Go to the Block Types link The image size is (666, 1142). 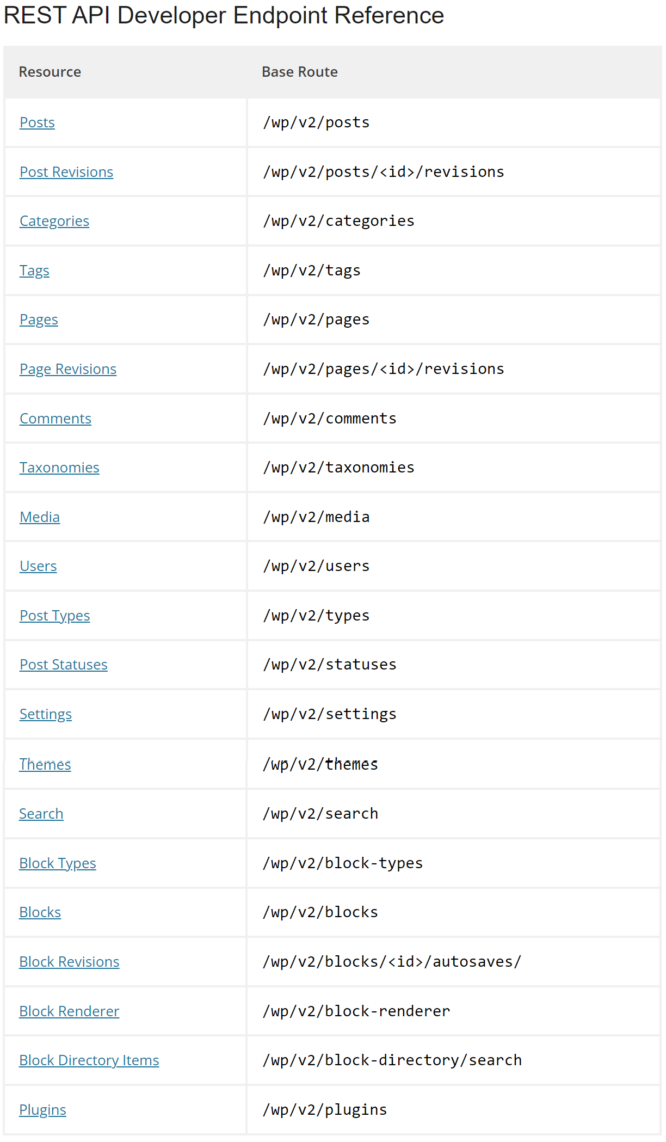click(x=58, y=863)
